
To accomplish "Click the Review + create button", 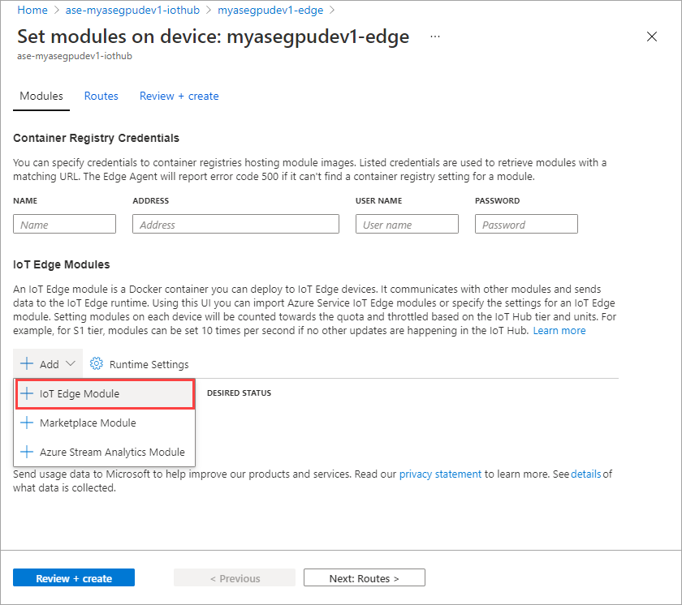I will (x=73, y=577).
